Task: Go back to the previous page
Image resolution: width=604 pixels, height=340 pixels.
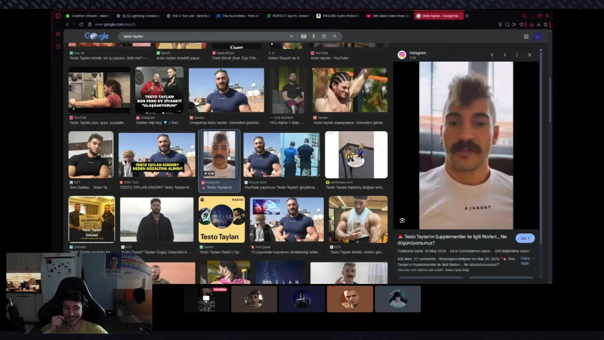Action: point(67,25)
